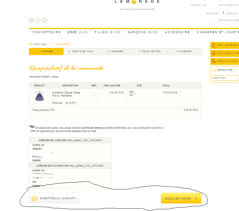Click the Lemonade store logo

point(137,5)
